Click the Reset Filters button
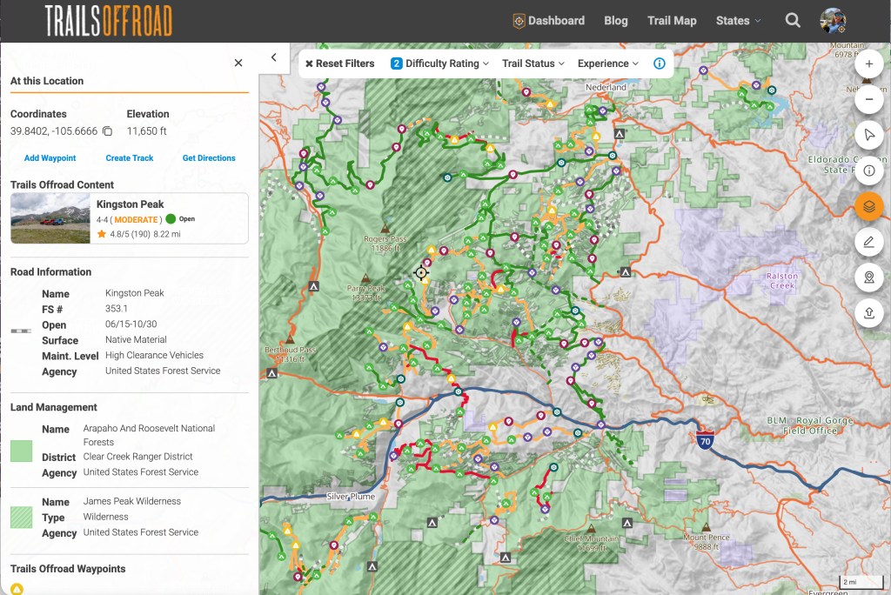This screenshot has width=891, height=595. 340,64
